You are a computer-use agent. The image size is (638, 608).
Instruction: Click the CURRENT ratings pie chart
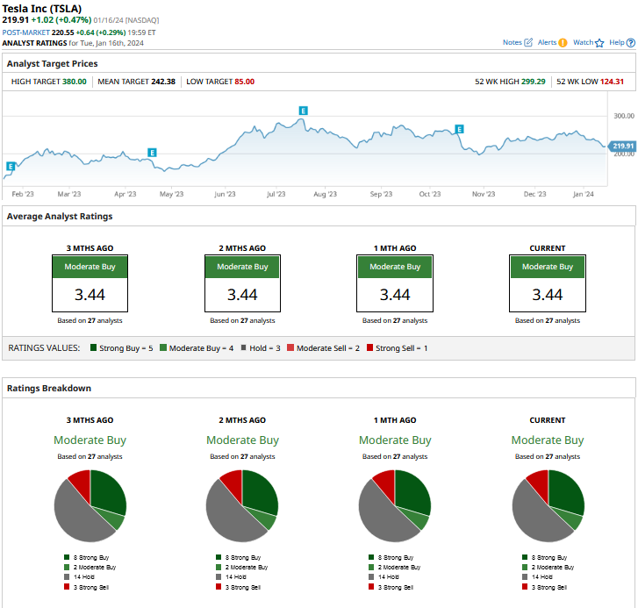coord(548,506)
